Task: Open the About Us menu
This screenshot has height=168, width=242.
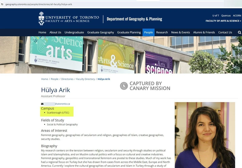Action: coord(55,32)
